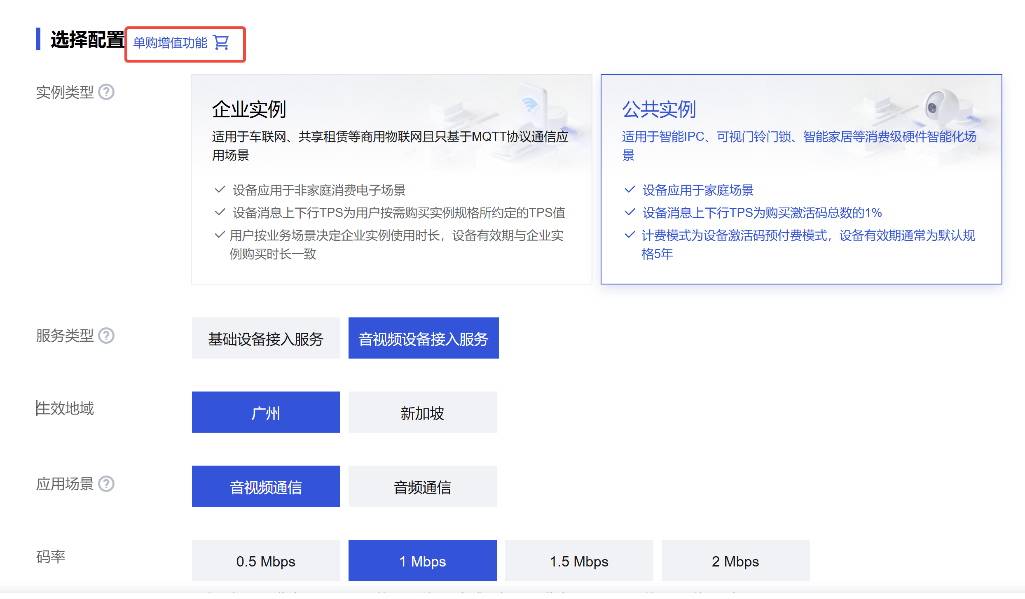This screenshot has height=599, width=1025.
Task: Pick 音频通信 application scenario
Action: click(x=422, y=487)
